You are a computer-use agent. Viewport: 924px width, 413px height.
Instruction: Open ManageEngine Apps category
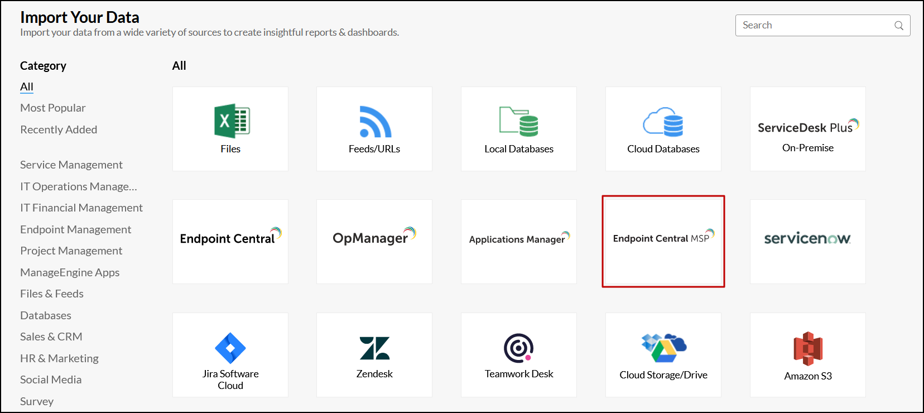pos(70,272)
